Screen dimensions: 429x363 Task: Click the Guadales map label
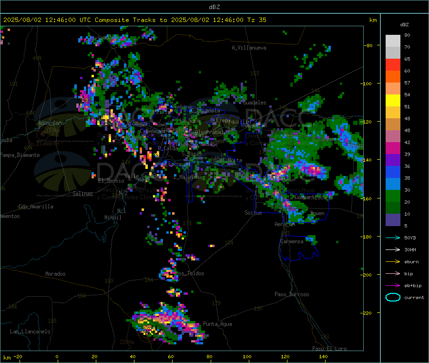pos(255,103)
